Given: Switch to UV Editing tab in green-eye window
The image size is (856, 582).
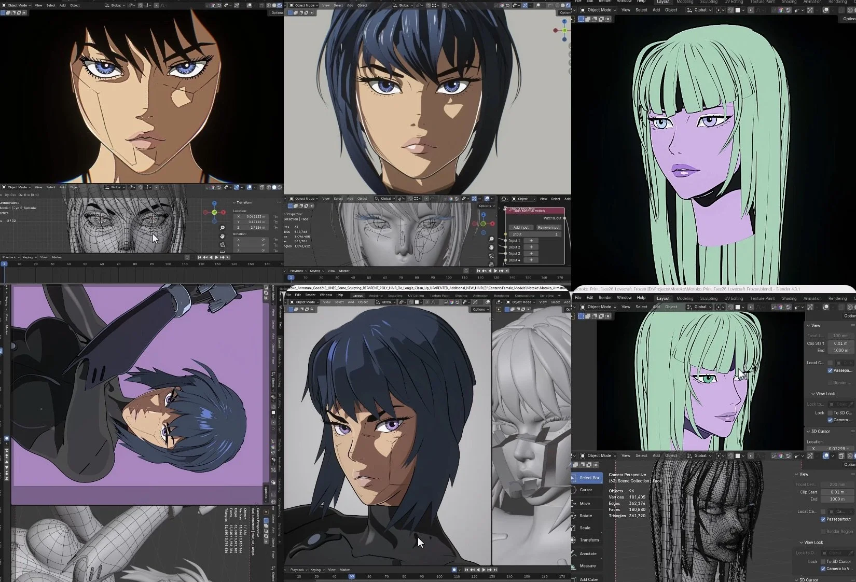Looking at the screenshot, I should click(x=734, y=298).
